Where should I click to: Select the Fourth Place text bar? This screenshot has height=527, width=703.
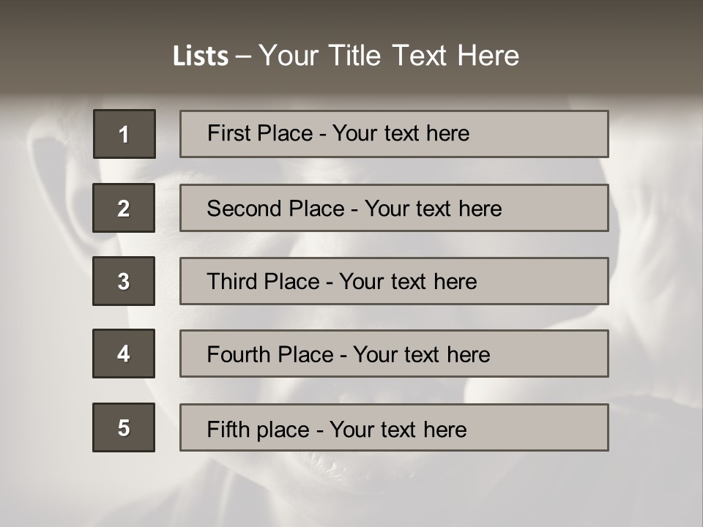coord(394,354)
